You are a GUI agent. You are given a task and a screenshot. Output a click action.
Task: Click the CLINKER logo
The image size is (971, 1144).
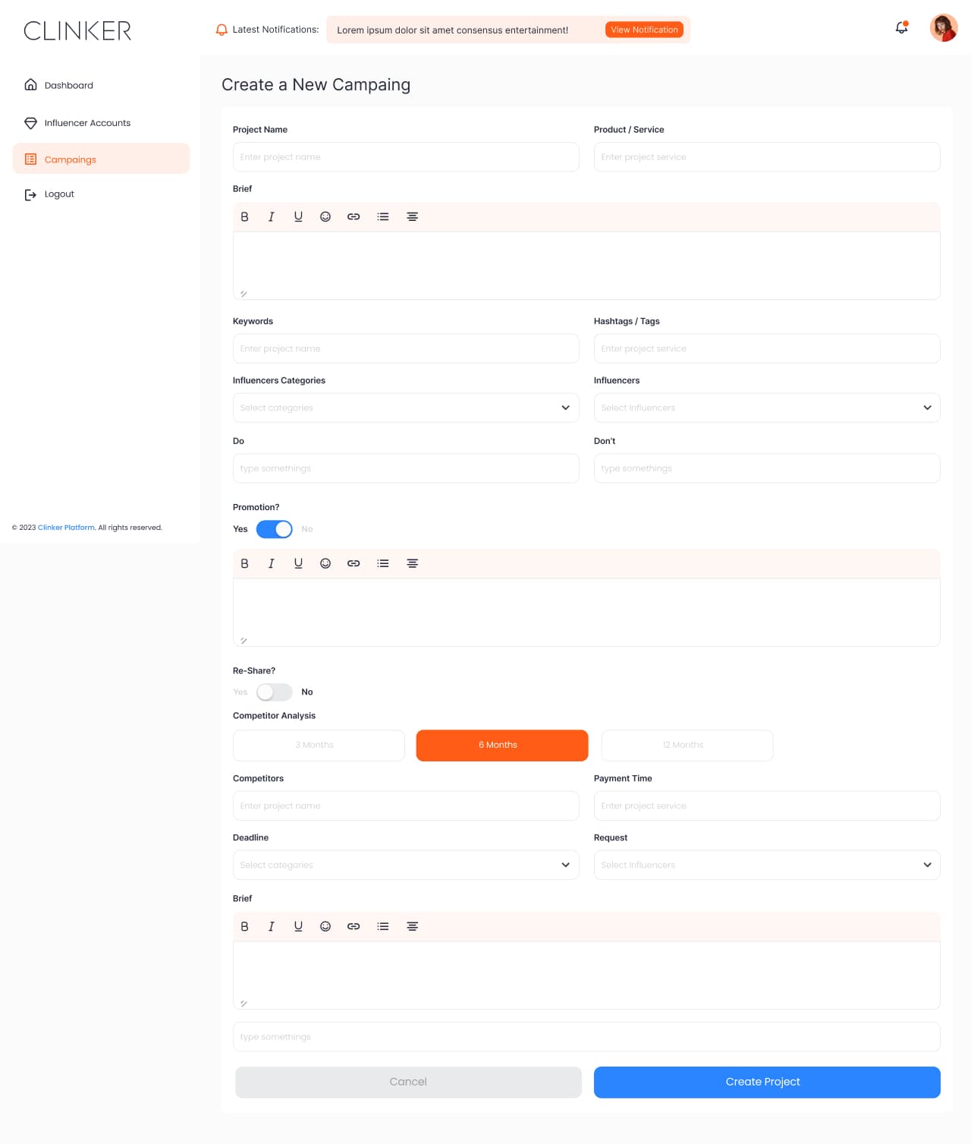[x=77, y=30]
